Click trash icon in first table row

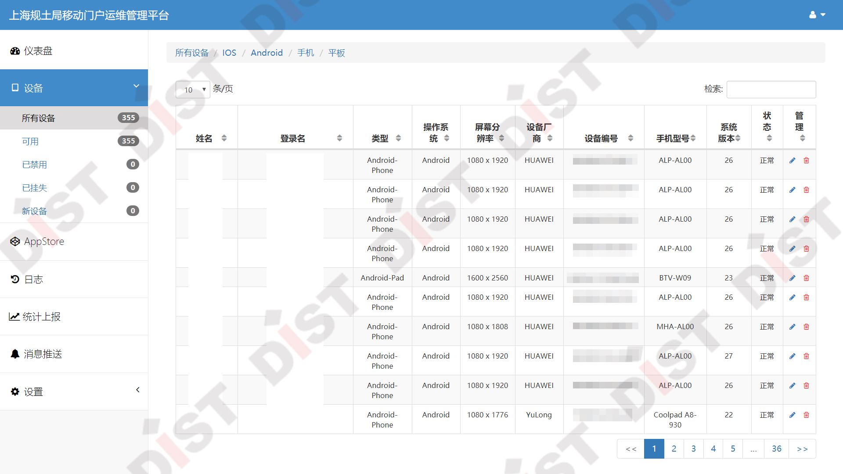(x=806, y=160)
